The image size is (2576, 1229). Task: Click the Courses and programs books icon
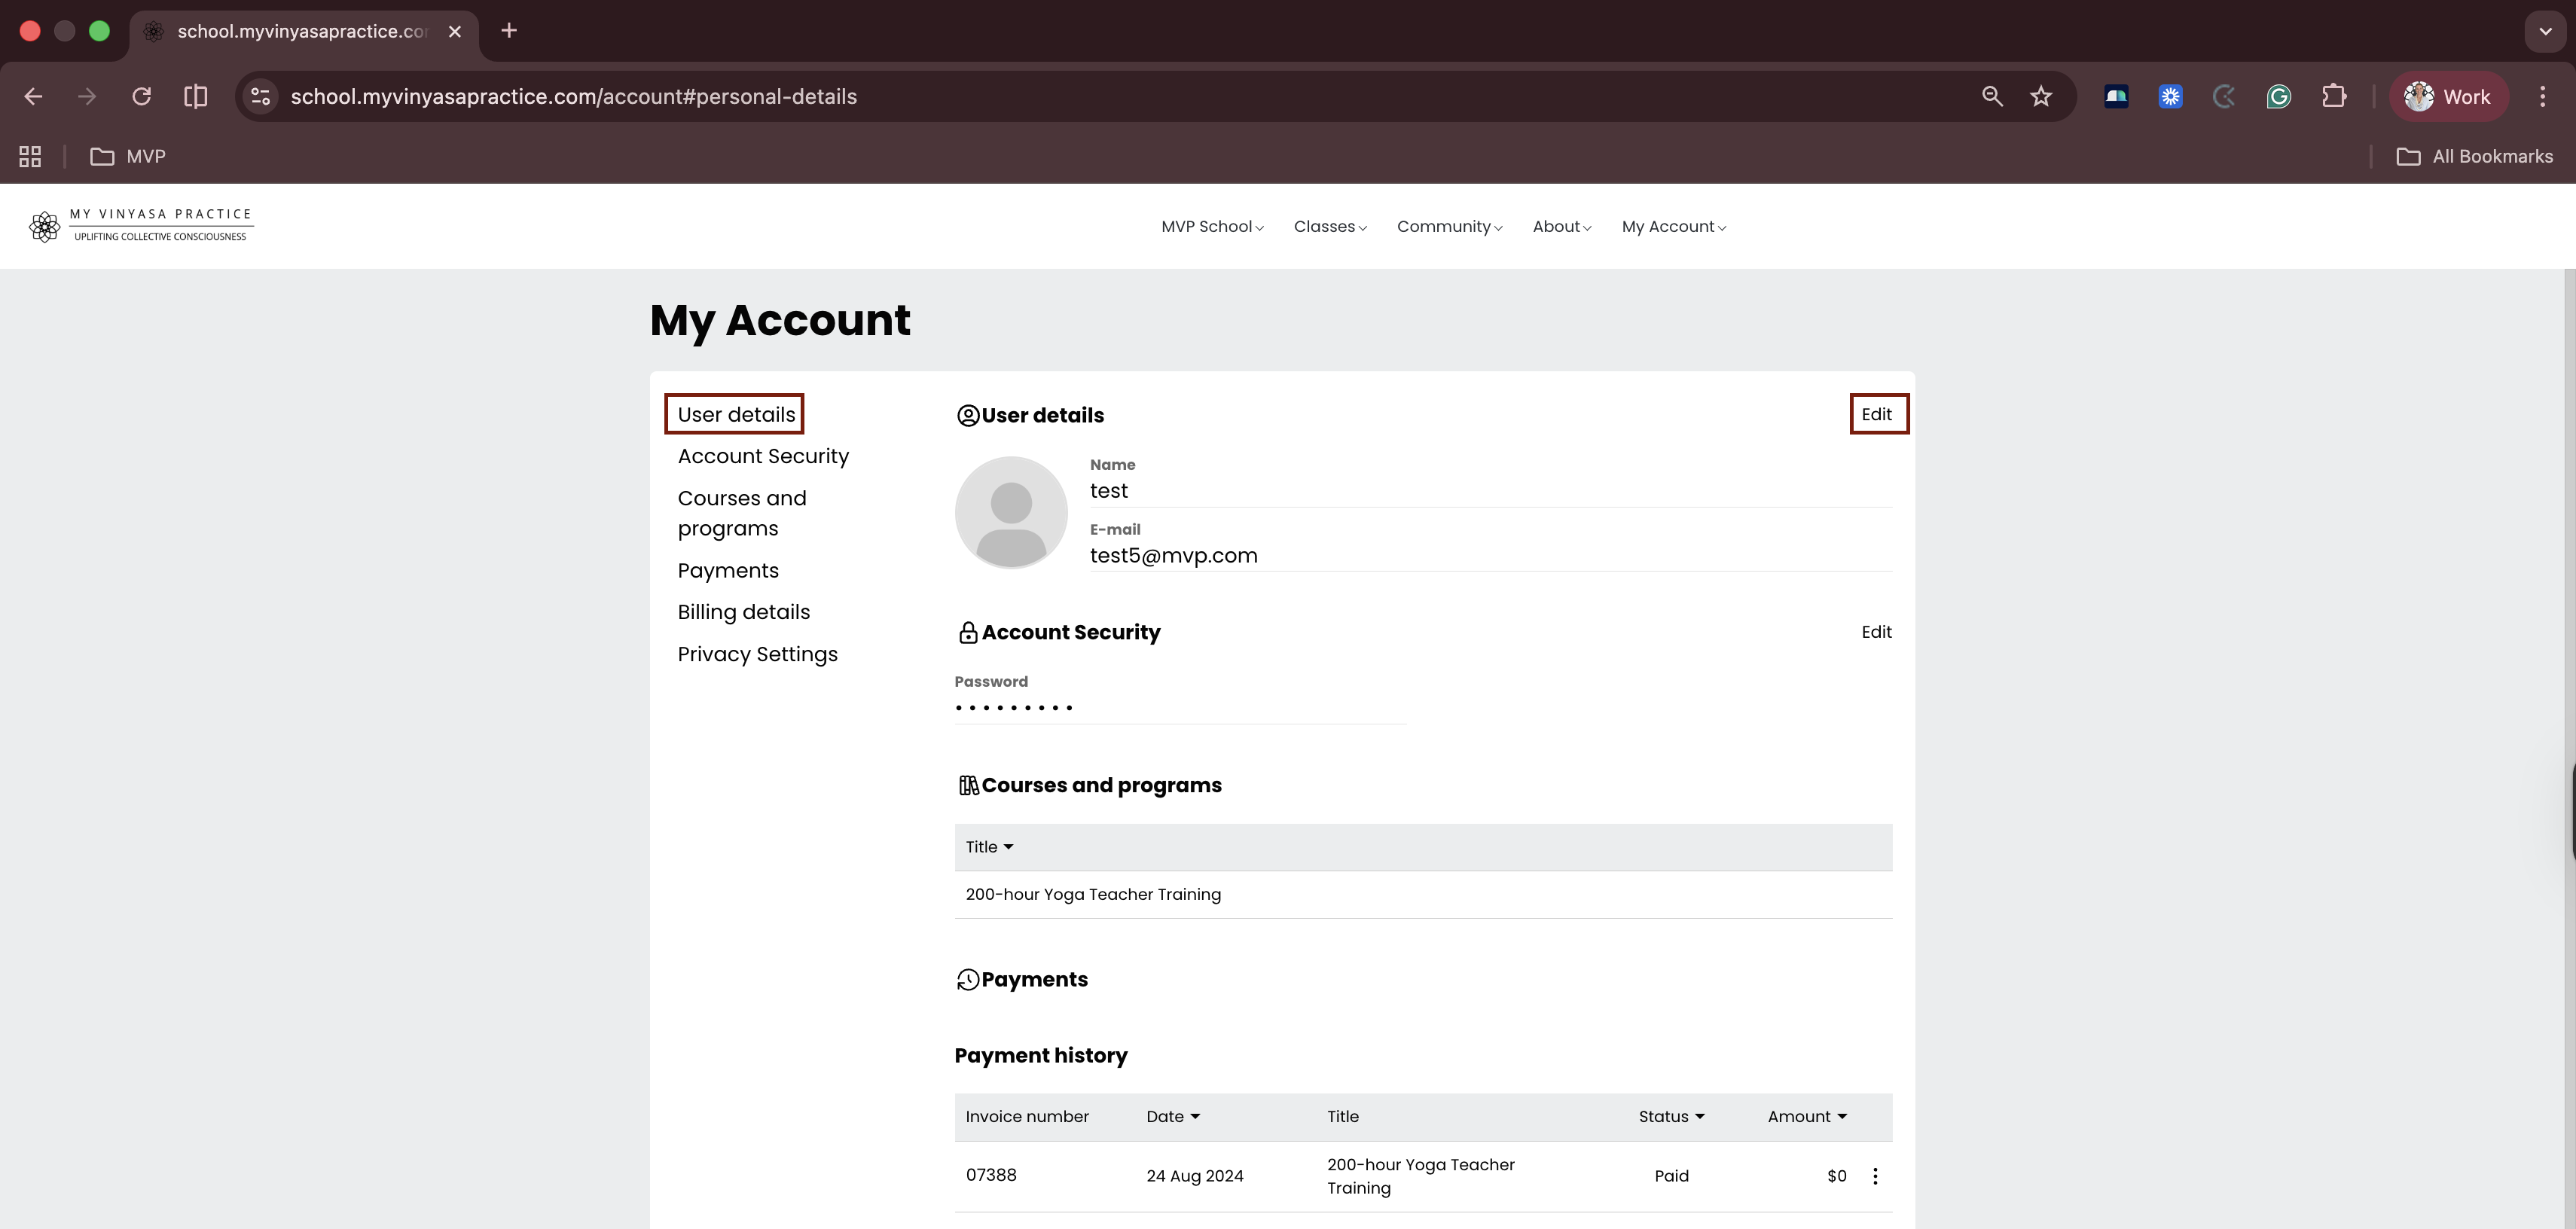click(968, 785)
